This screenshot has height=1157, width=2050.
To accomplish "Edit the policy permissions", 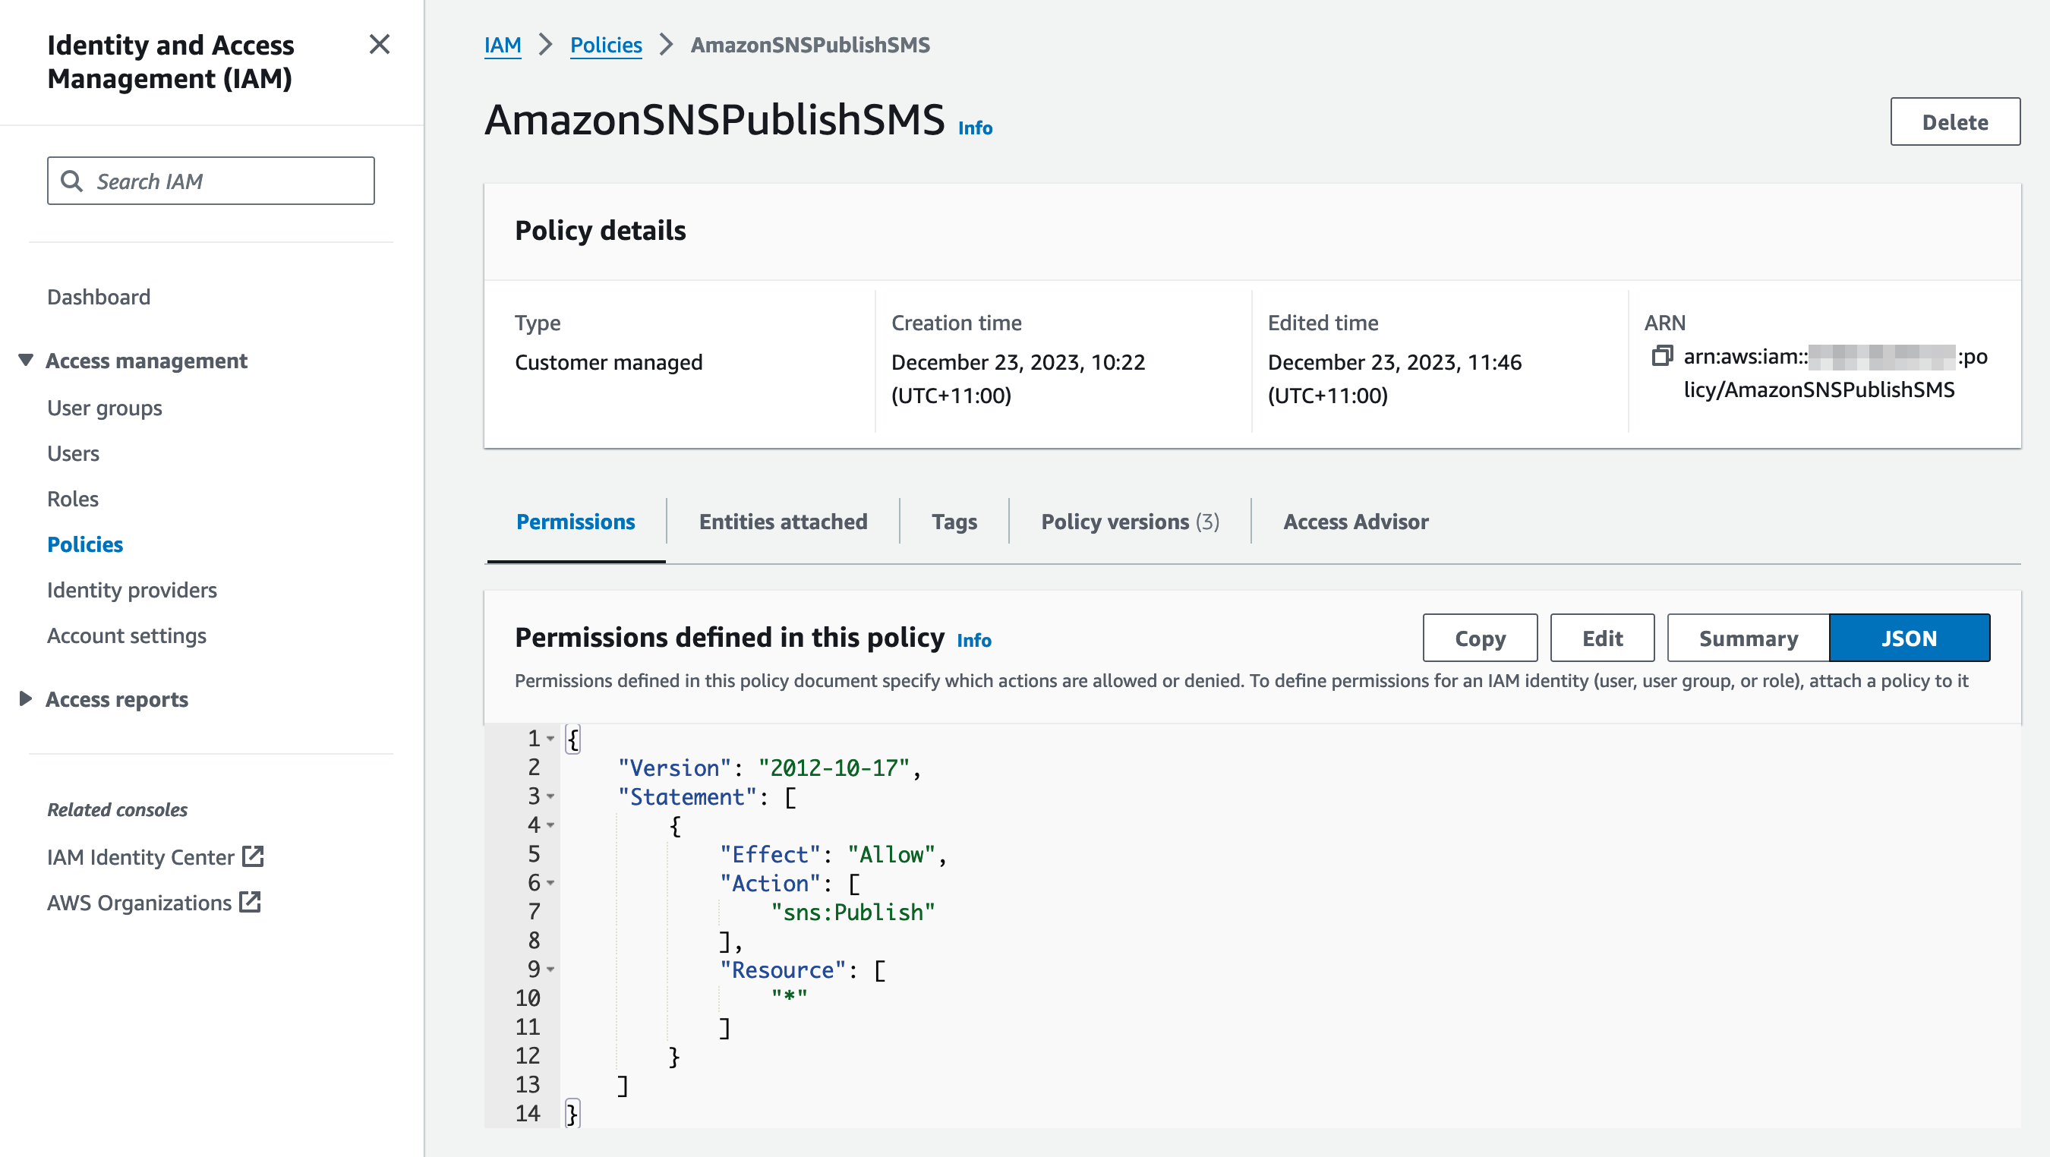I will point(1601,638).
